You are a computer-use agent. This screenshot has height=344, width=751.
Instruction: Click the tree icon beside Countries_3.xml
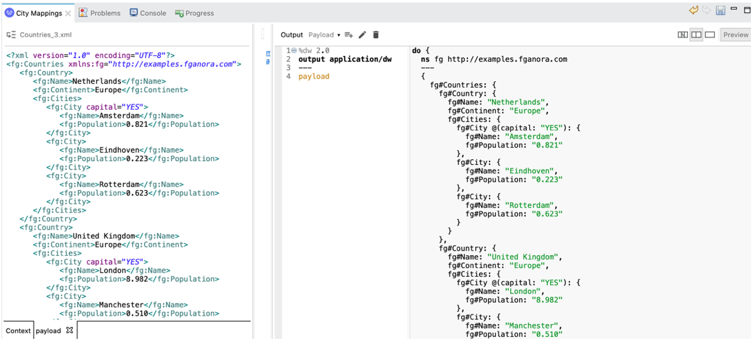pyautogui.click(x=11, y=35)
